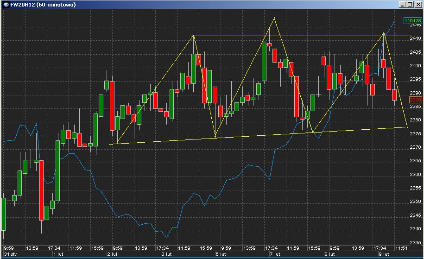Viewport: 424px width, 259px height.
Task: Click the 2350 price axis label
Action: click(x=415, y=202)
